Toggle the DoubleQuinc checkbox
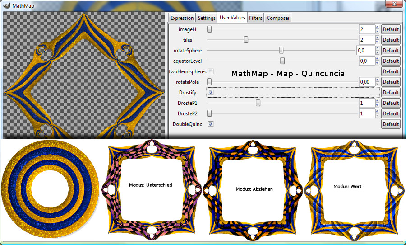Image resolution: width=406 pixels, height=245 pixels. (211, 124)
